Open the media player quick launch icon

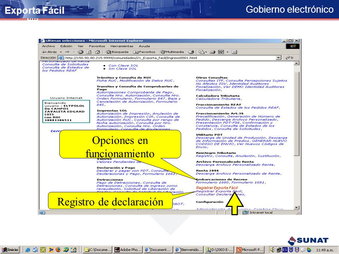tap(51, 250)
